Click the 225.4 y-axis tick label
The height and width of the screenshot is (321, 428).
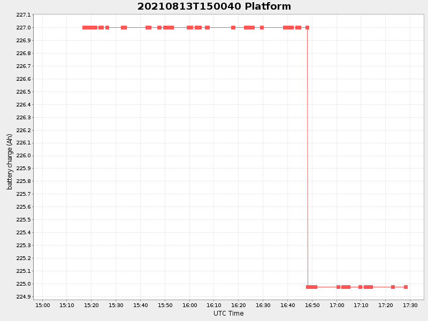(x=24, y=233)
